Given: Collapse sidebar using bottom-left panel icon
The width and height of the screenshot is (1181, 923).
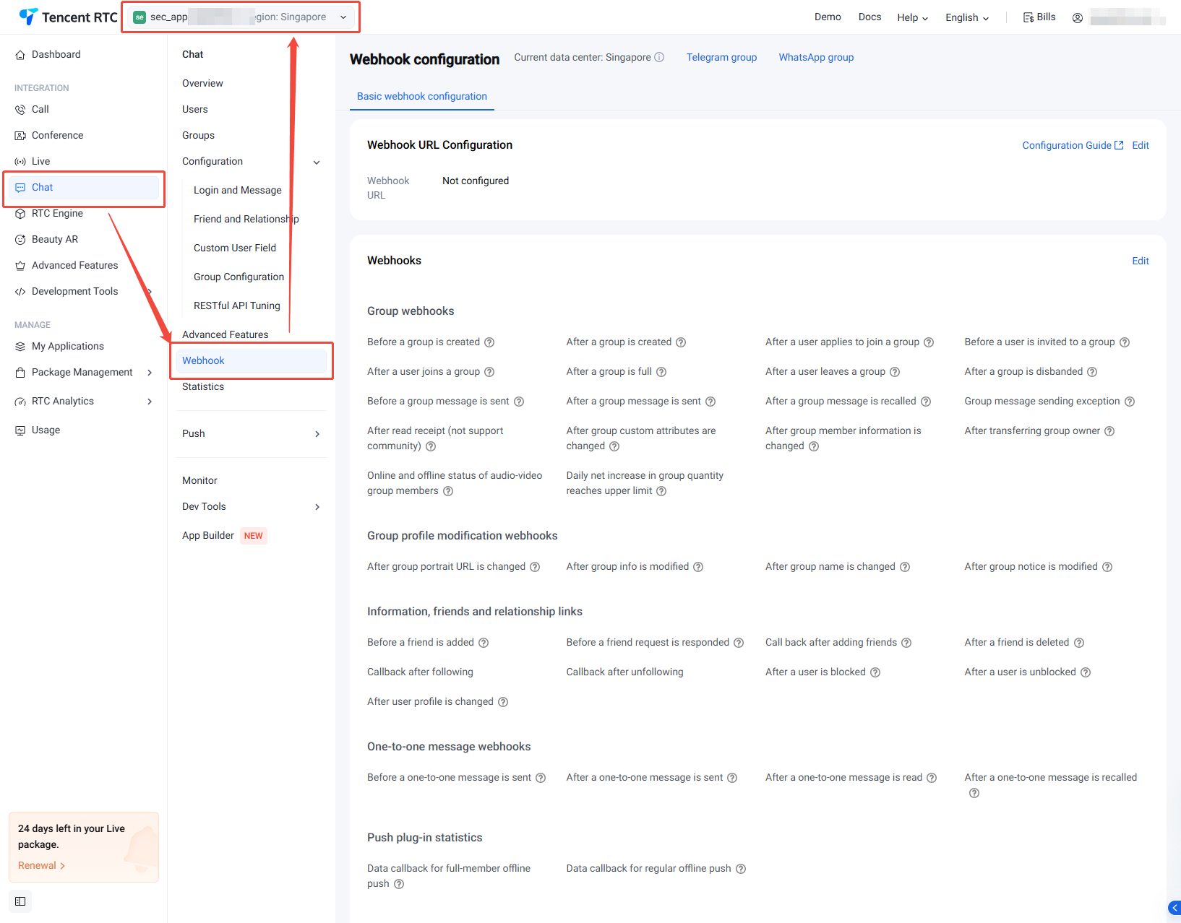Looking at the screenshot, I should (20, 901).
